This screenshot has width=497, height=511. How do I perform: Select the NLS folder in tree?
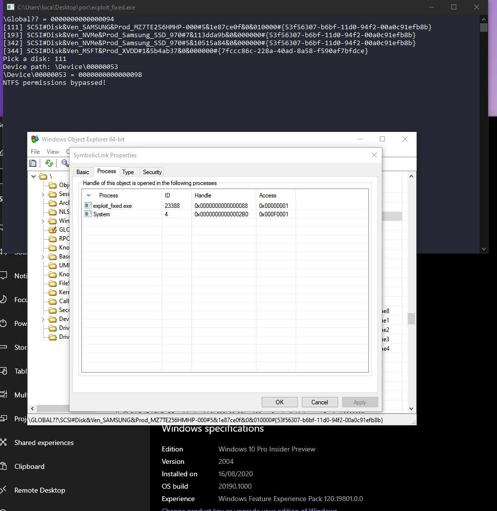59,212
